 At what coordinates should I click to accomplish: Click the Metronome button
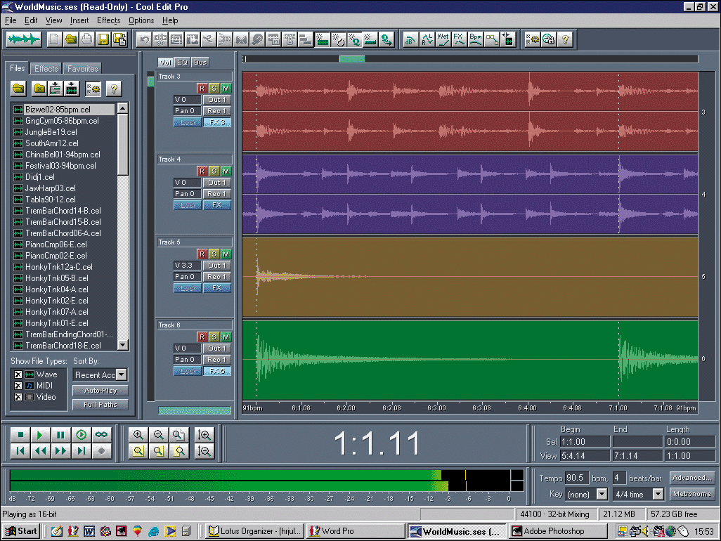tap(692, 494)
